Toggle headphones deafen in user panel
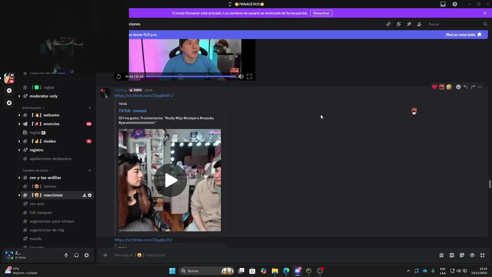492x277 pixels. click(76, 255)
